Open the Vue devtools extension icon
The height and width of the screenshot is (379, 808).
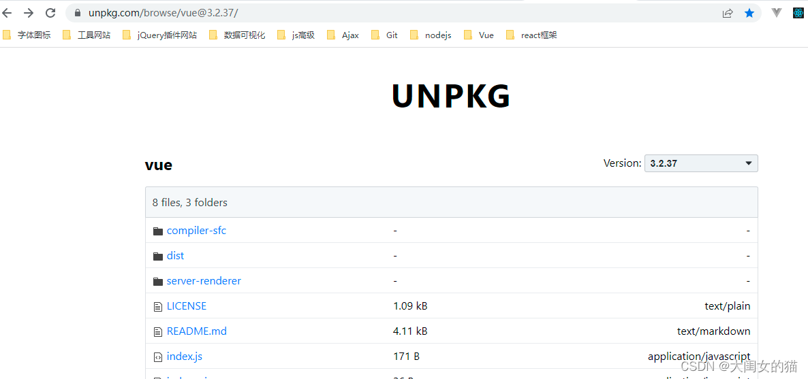tap(777, 13)
